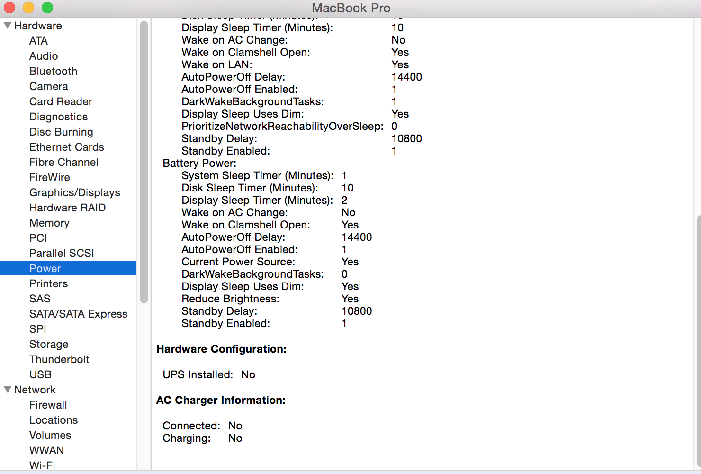Click the UPS Installed row
Viewport: 701px width, 474px height.
(209, 374)
